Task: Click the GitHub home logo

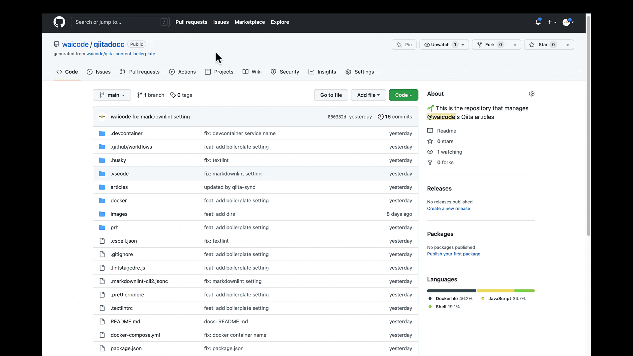Action: coord(59,22)
